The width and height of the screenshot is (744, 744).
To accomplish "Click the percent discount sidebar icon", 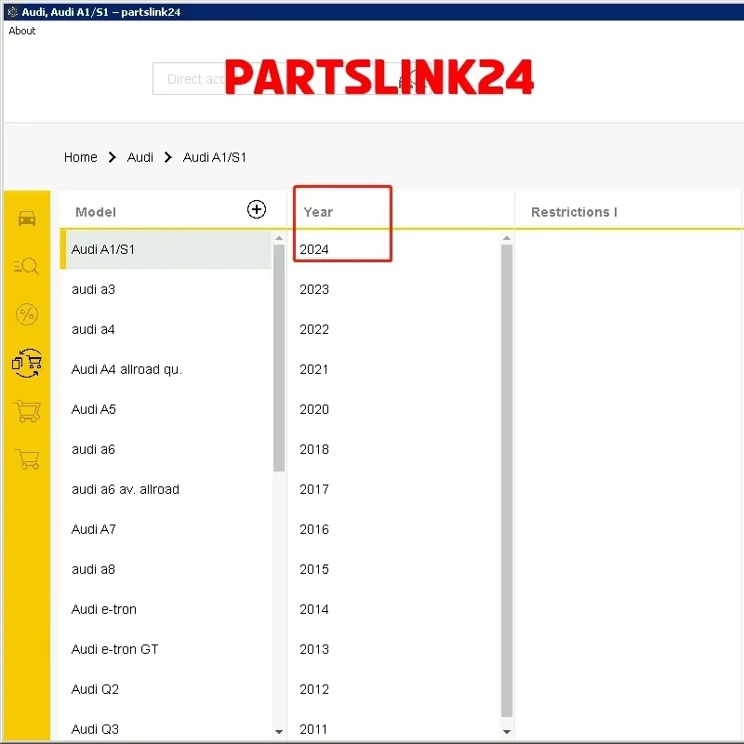I will click(26, 315).
